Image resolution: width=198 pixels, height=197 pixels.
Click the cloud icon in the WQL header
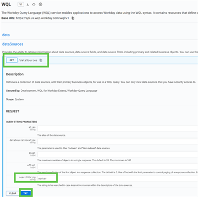[x=34, y=4]
